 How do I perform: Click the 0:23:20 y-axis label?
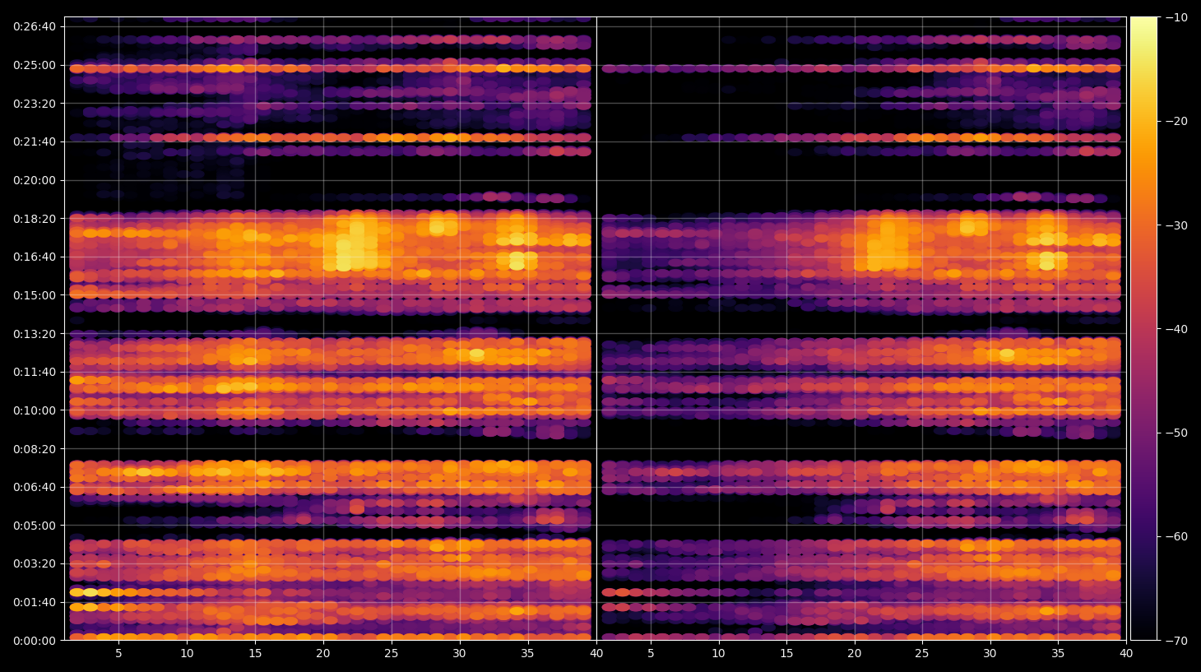tap(35, 104)
